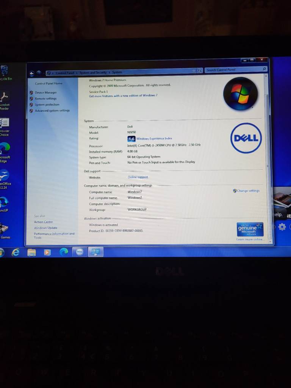This screenshot has height=388, width=291.
Task: Open Internet Explorer from the taskbar
Action: pos(16,252)
